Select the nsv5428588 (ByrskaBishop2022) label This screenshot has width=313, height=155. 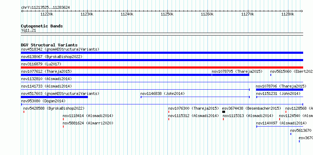[54, 108]
